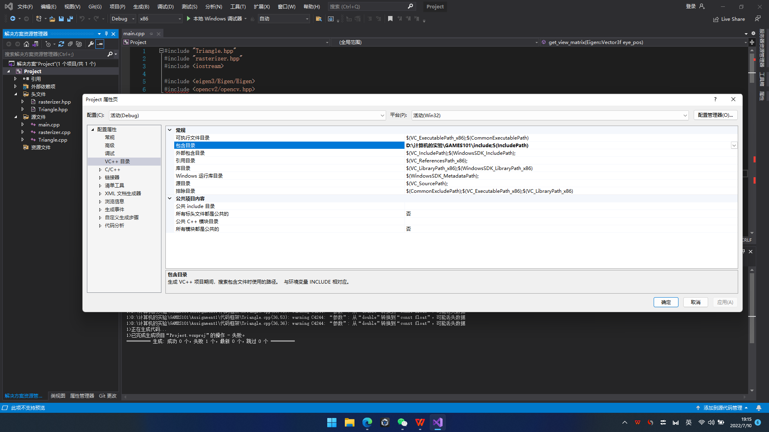The image size is (769, 432).
Task: Toggle 显示所有文件 in Solution Explorer
Action: point(79,44)
